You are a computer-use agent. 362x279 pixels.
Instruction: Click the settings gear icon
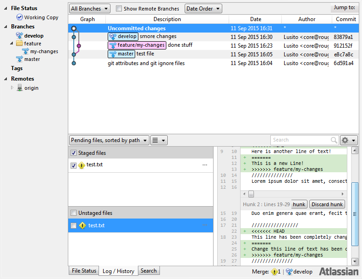click(x=345, y=140)
